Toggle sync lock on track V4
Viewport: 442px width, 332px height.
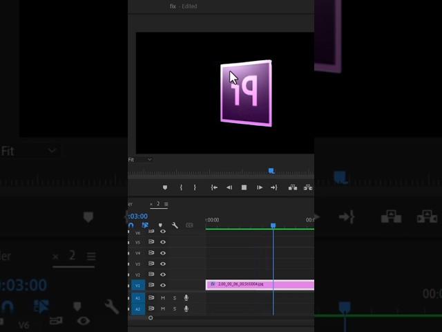151,252
